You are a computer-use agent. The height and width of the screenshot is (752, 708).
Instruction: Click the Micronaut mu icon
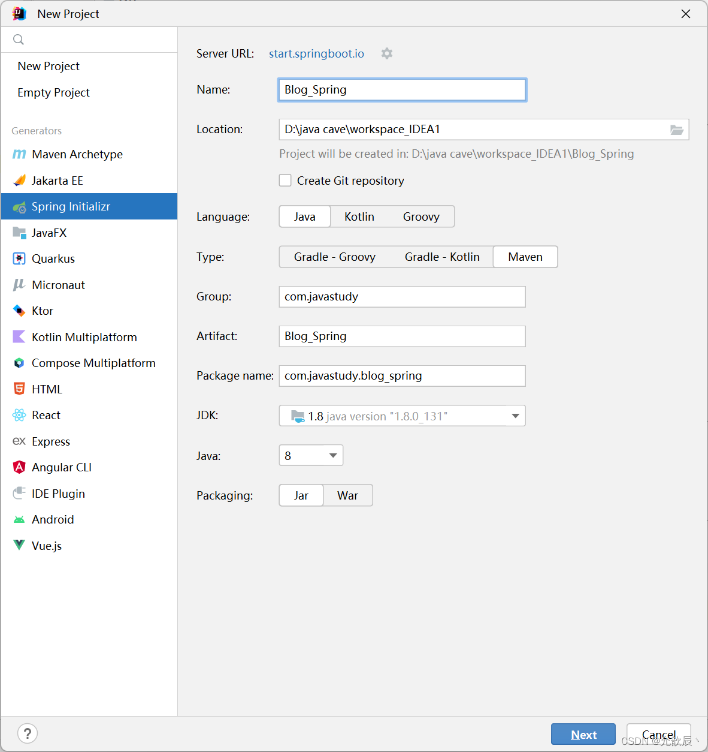click(x=19, y=285)
